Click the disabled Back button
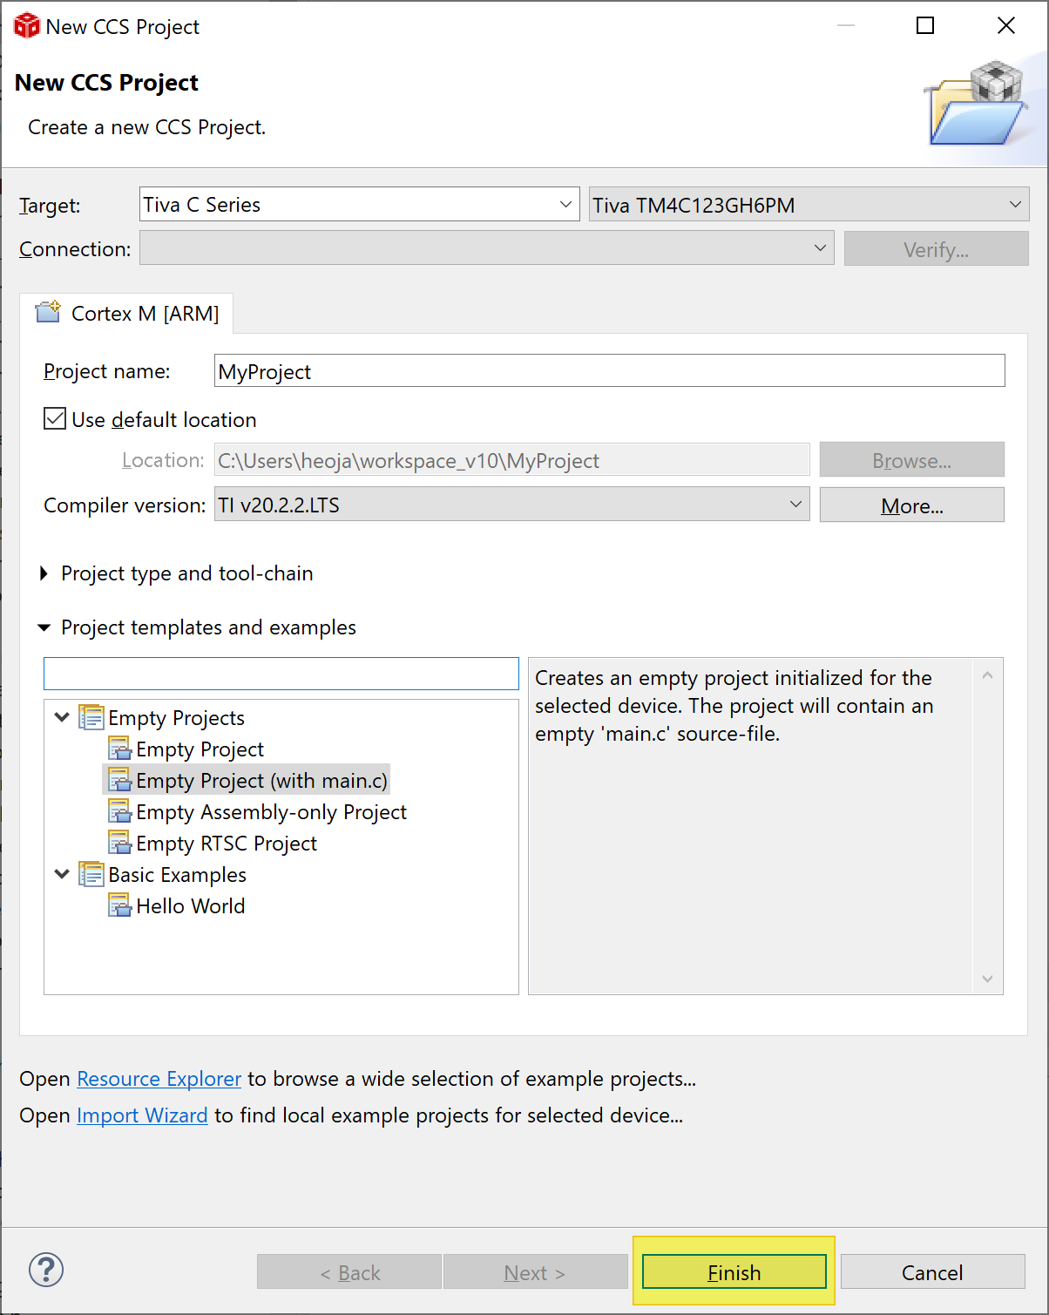The image size is (1049, 1315). tap(349, 1272)
